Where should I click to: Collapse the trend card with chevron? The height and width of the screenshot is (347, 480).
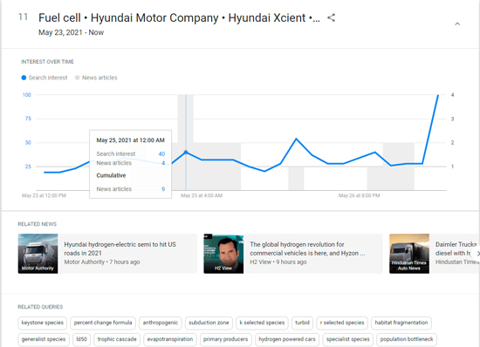457,24
